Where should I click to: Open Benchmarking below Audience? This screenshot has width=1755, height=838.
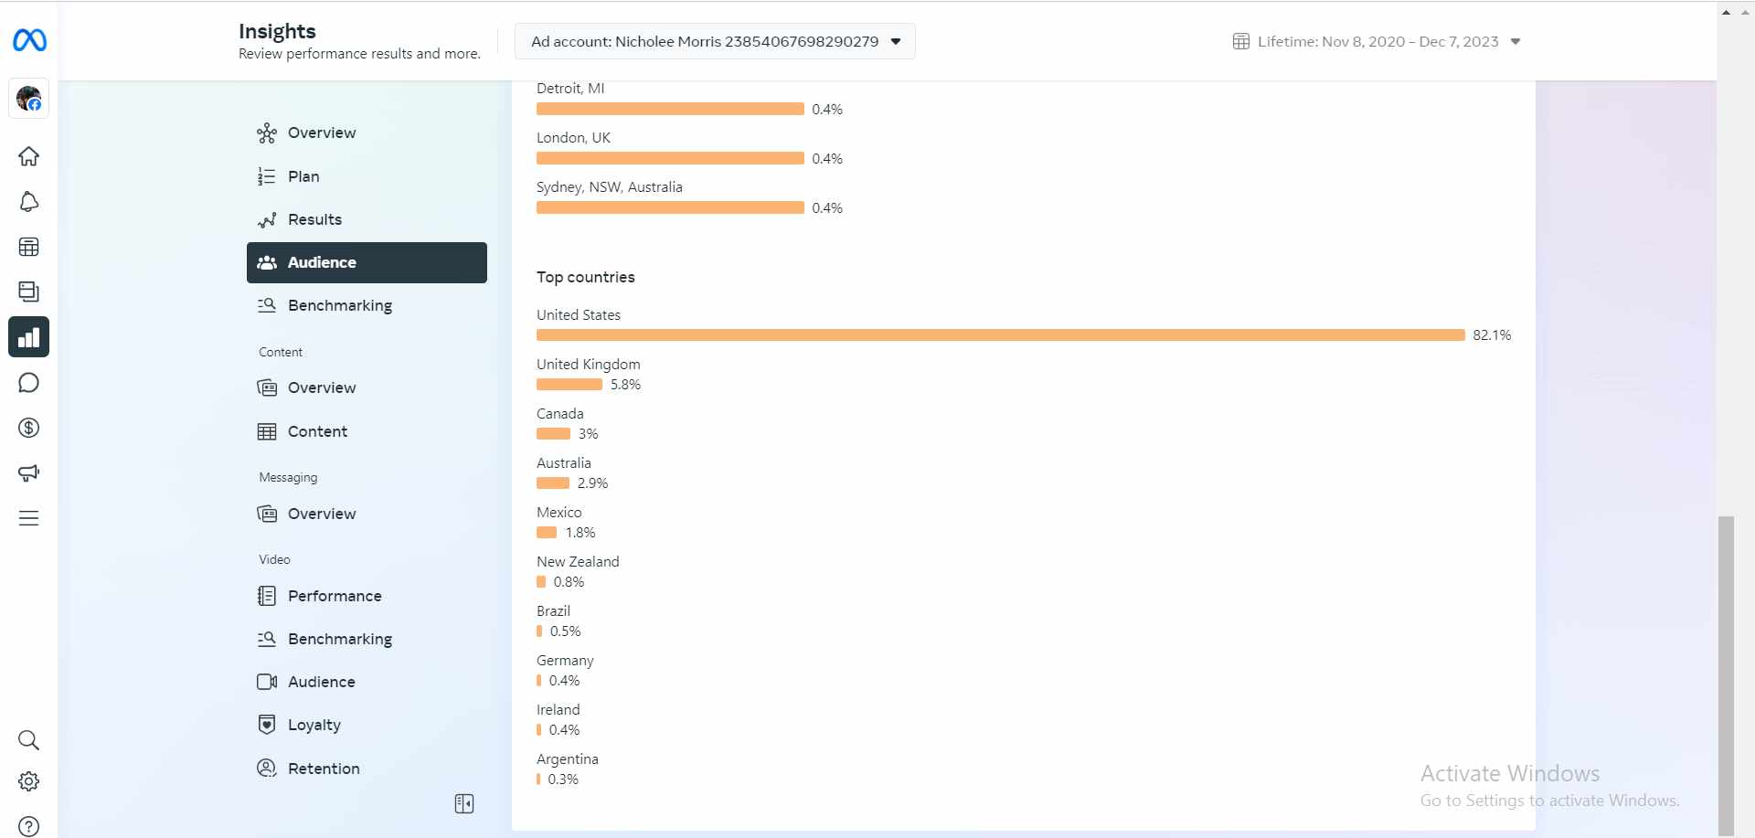point(367,305)
